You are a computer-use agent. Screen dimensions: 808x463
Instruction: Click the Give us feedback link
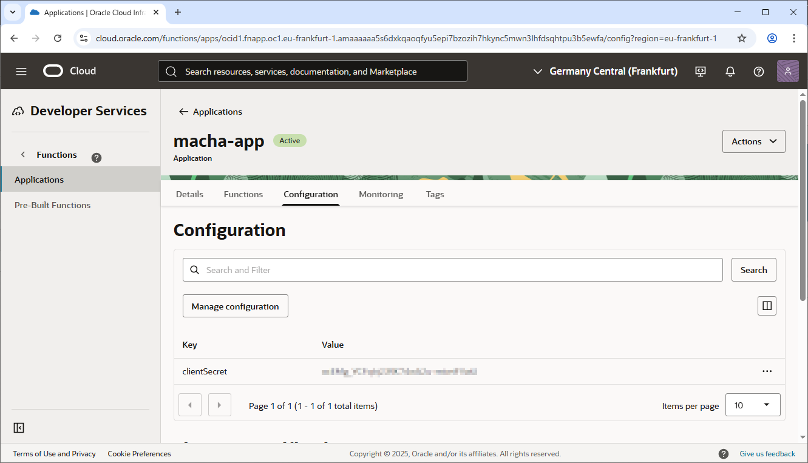(767, 454)
